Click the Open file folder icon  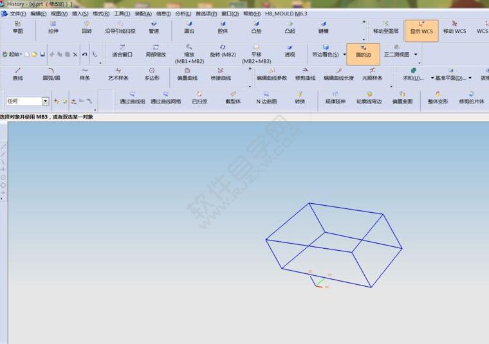tap(34, 54)
